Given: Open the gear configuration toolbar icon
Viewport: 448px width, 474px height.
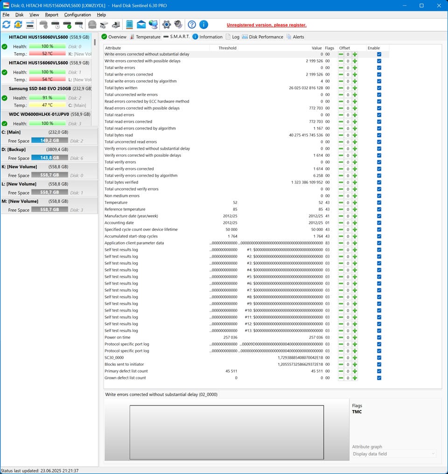Looking at the screenshot, I should [166, 24].
